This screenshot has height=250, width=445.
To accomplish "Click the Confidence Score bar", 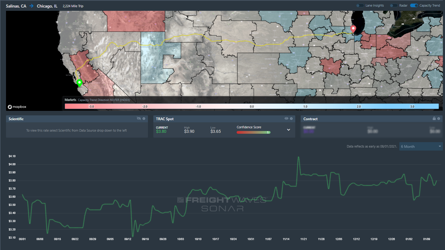I will (253, 132).
